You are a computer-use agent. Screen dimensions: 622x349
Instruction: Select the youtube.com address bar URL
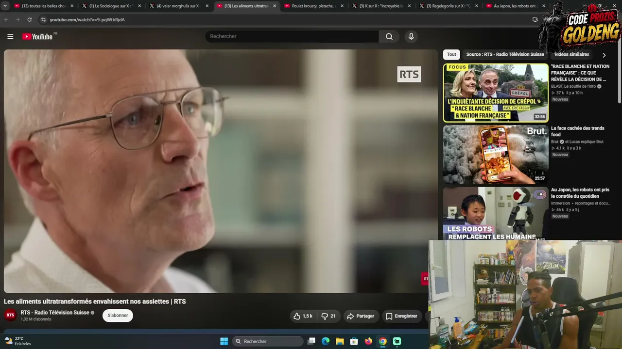(87, 19)
